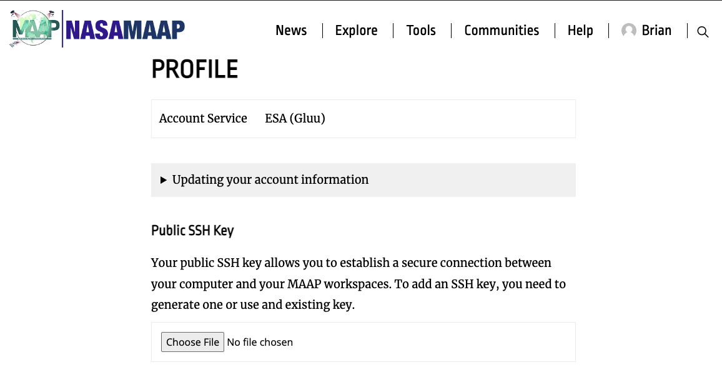
Task: Click the Choose File button
Action: tap(192, 342)
